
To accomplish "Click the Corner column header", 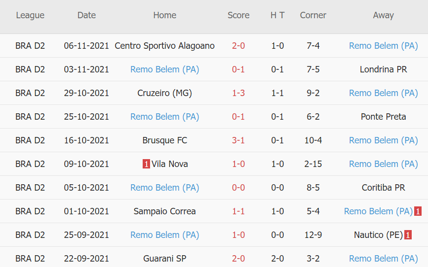I will pos(313,15).
